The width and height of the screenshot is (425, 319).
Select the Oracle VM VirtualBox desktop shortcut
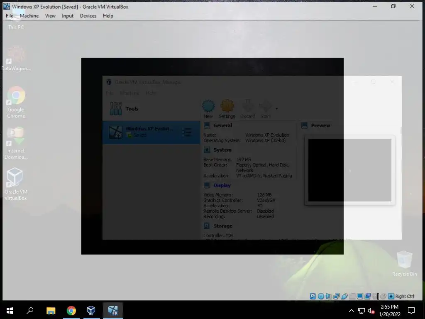pyautogui.click(x=16, y=184)
